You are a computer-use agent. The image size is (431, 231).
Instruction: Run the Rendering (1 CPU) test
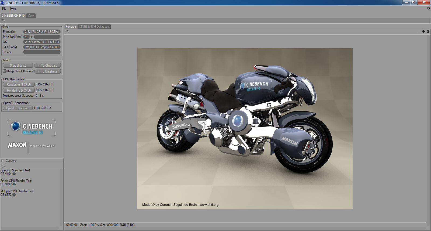pos(19,85)
